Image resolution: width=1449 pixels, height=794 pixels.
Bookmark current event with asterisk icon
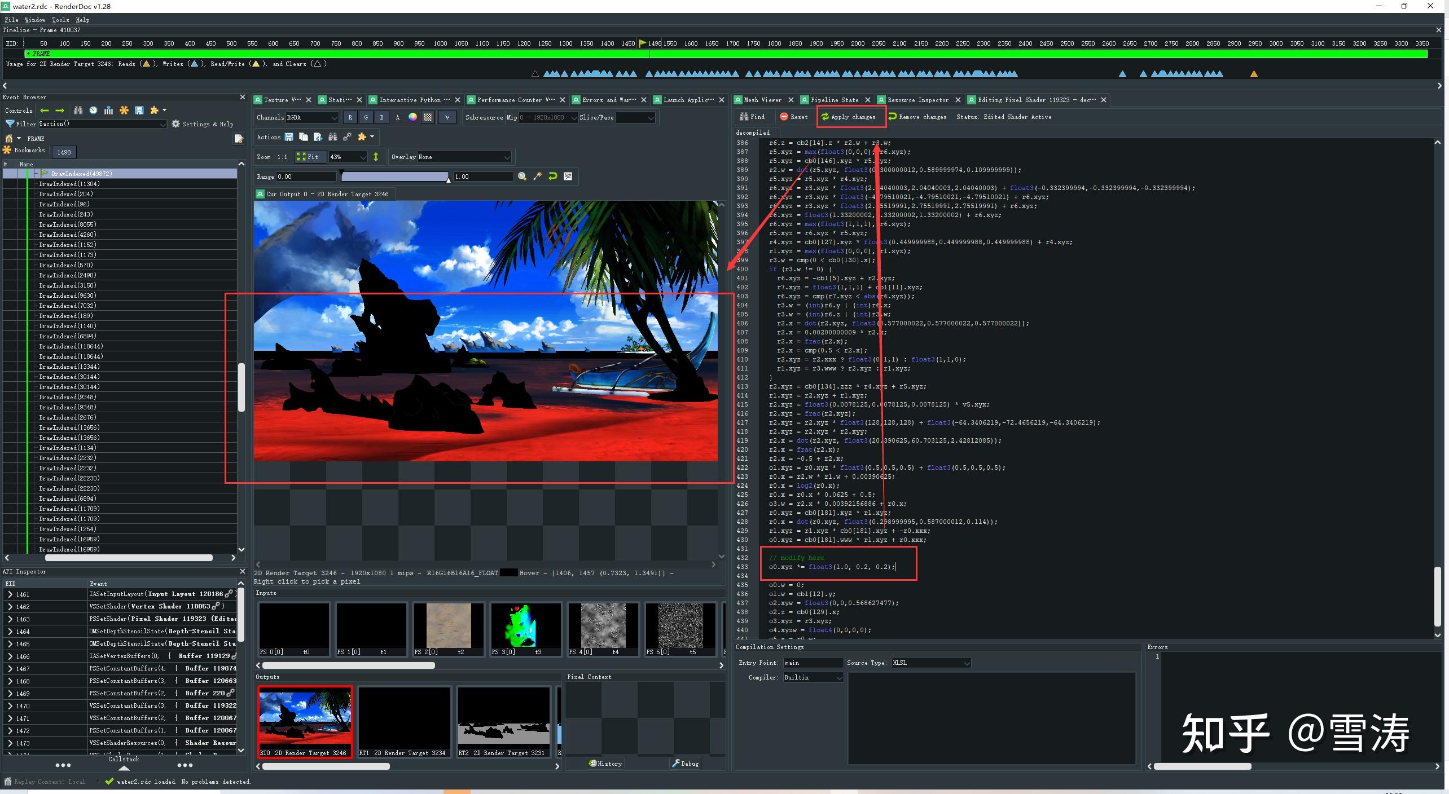tap(124, 111)
